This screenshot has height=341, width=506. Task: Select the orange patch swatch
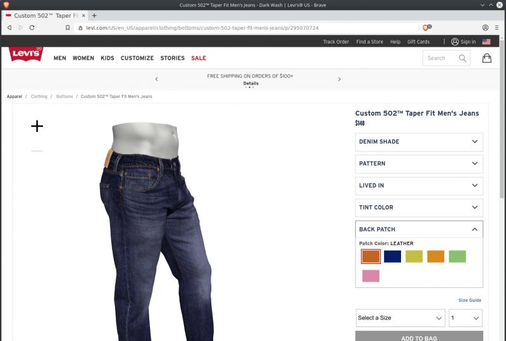[436, 256]
